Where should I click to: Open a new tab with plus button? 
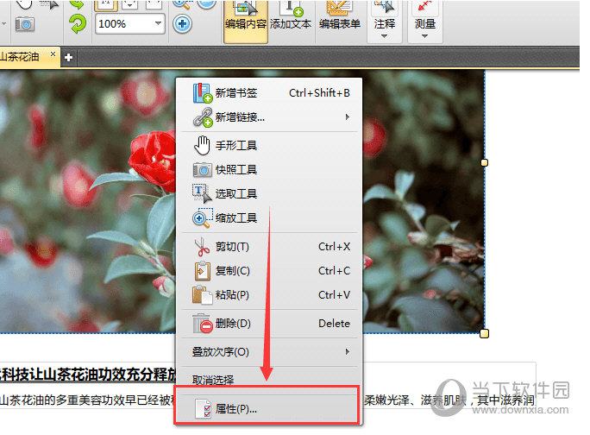click(x=68, y=58)
